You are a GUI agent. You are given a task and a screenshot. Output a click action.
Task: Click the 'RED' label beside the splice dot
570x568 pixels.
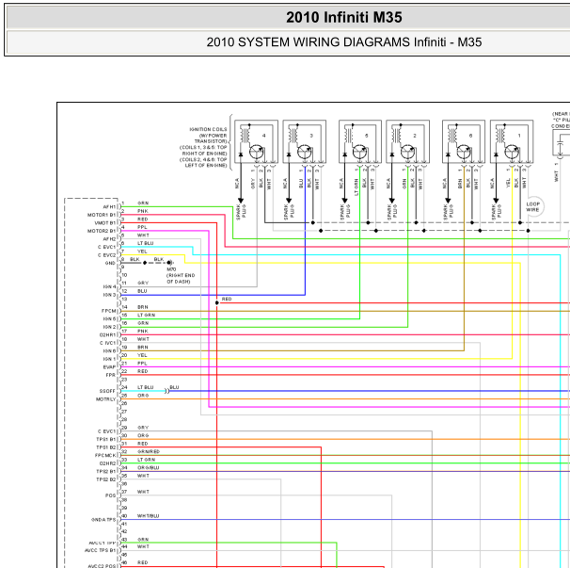pos(227,299)
